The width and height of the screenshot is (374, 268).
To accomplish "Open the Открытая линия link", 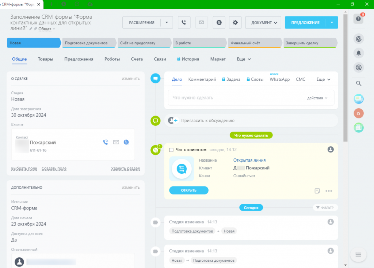I will (249, 160).
